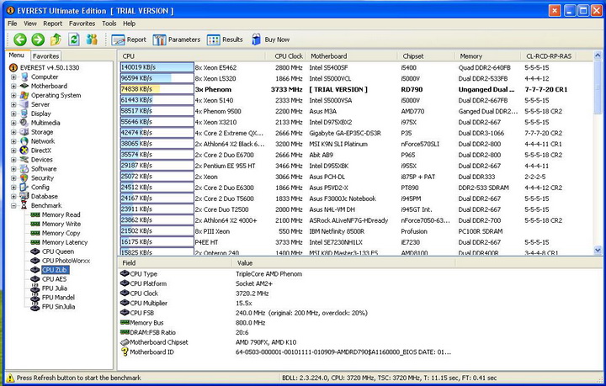Select the 8x Xeon E5462 row
The height and width of the screenshot is (386, 606).
pyautogui.click(x=355, y=67)
